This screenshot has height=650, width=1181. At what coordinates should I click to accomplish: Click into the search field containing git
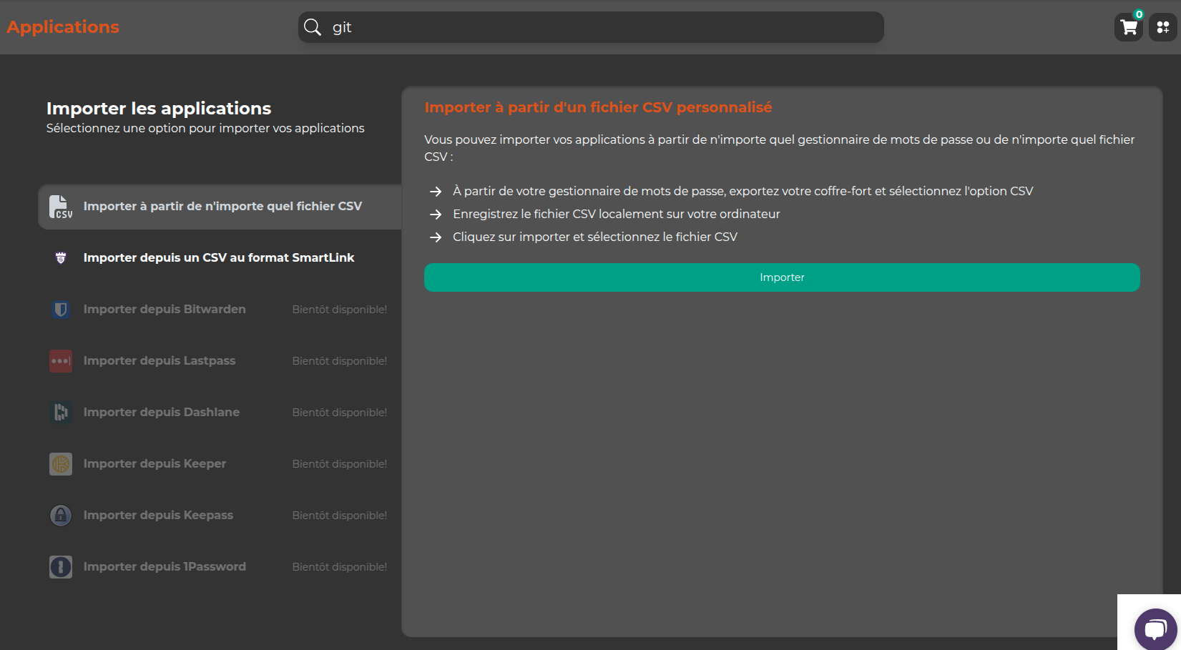[x=601, y=27]
